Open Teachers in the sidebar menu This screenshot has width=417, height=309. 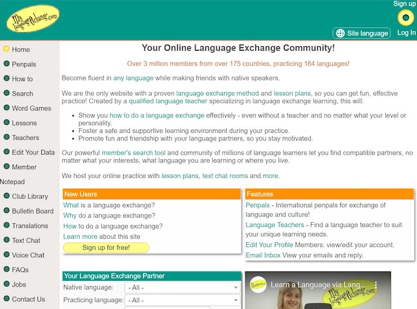[x=26, y=137]
